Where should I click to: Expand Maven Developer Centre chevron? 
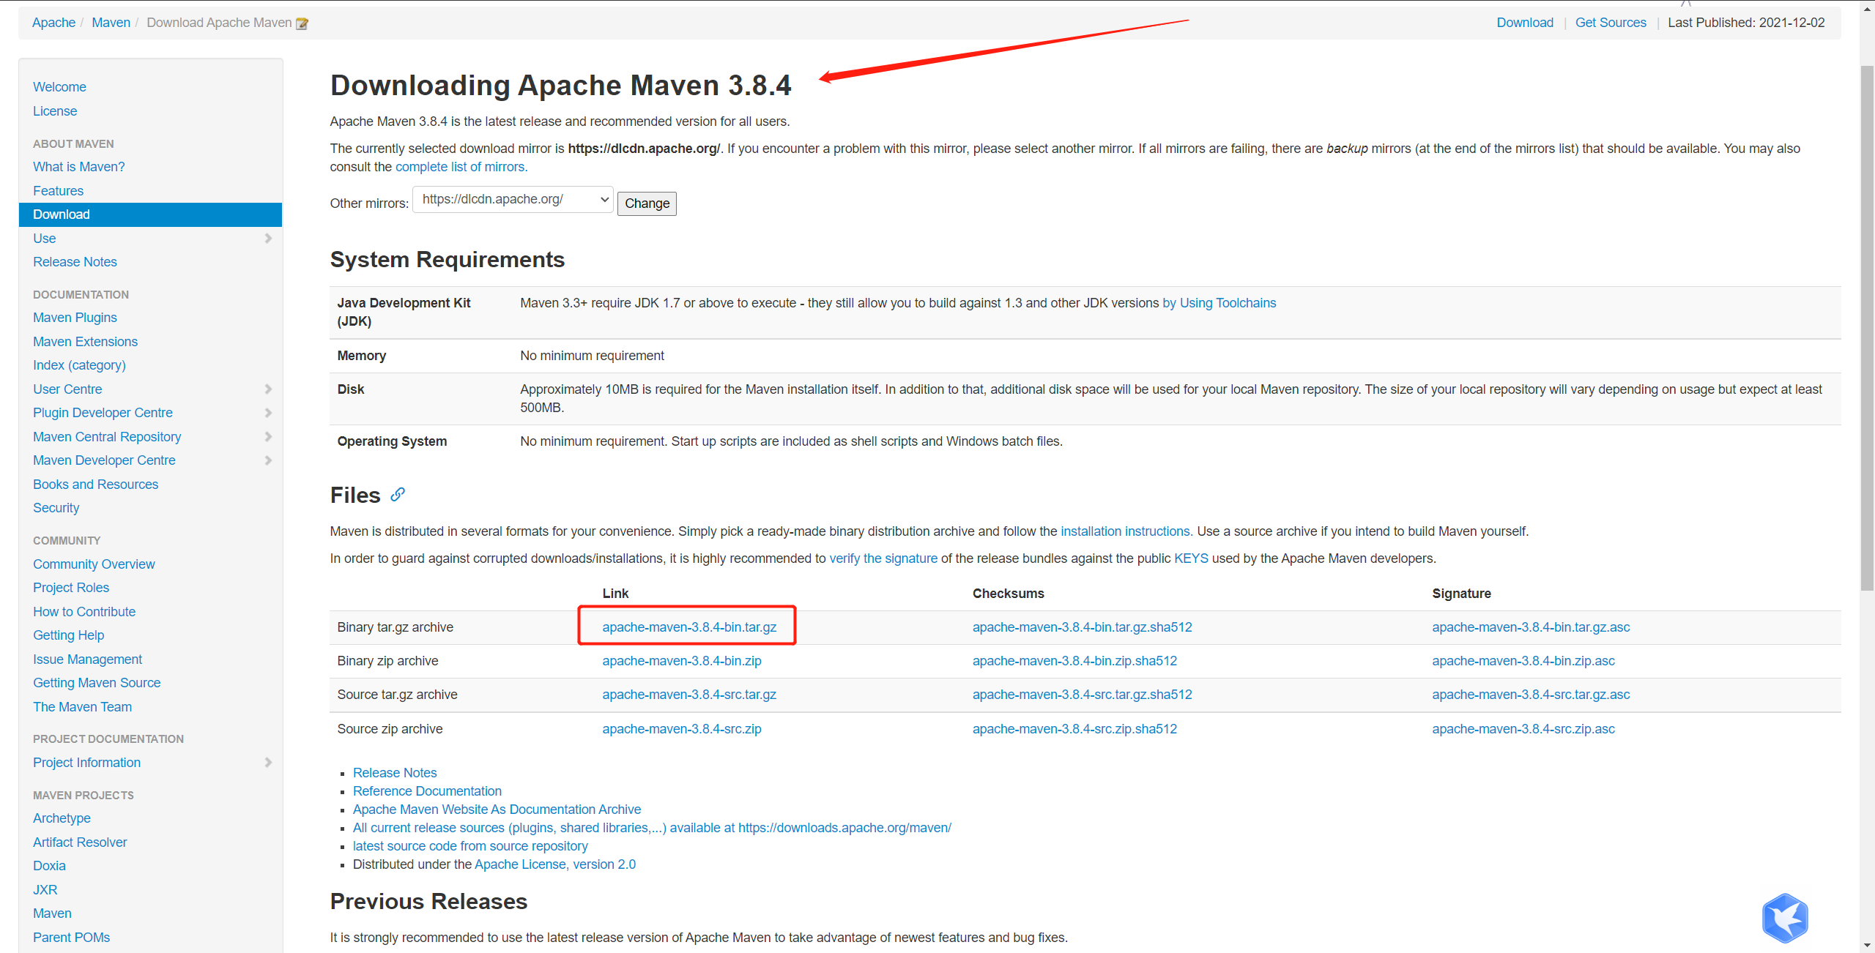[268, 460]
